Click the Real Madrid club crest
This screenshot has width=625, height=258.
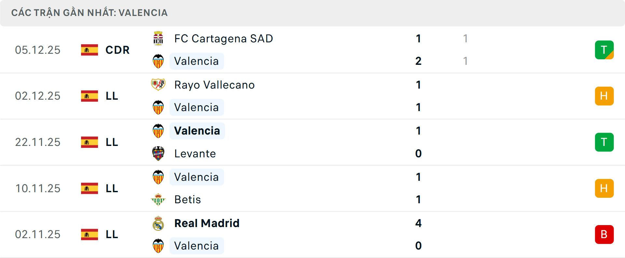(x=158, y=223)
